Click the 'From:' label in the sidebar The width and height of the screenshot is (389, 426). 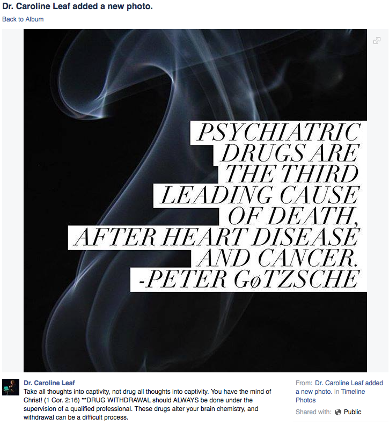304,383
